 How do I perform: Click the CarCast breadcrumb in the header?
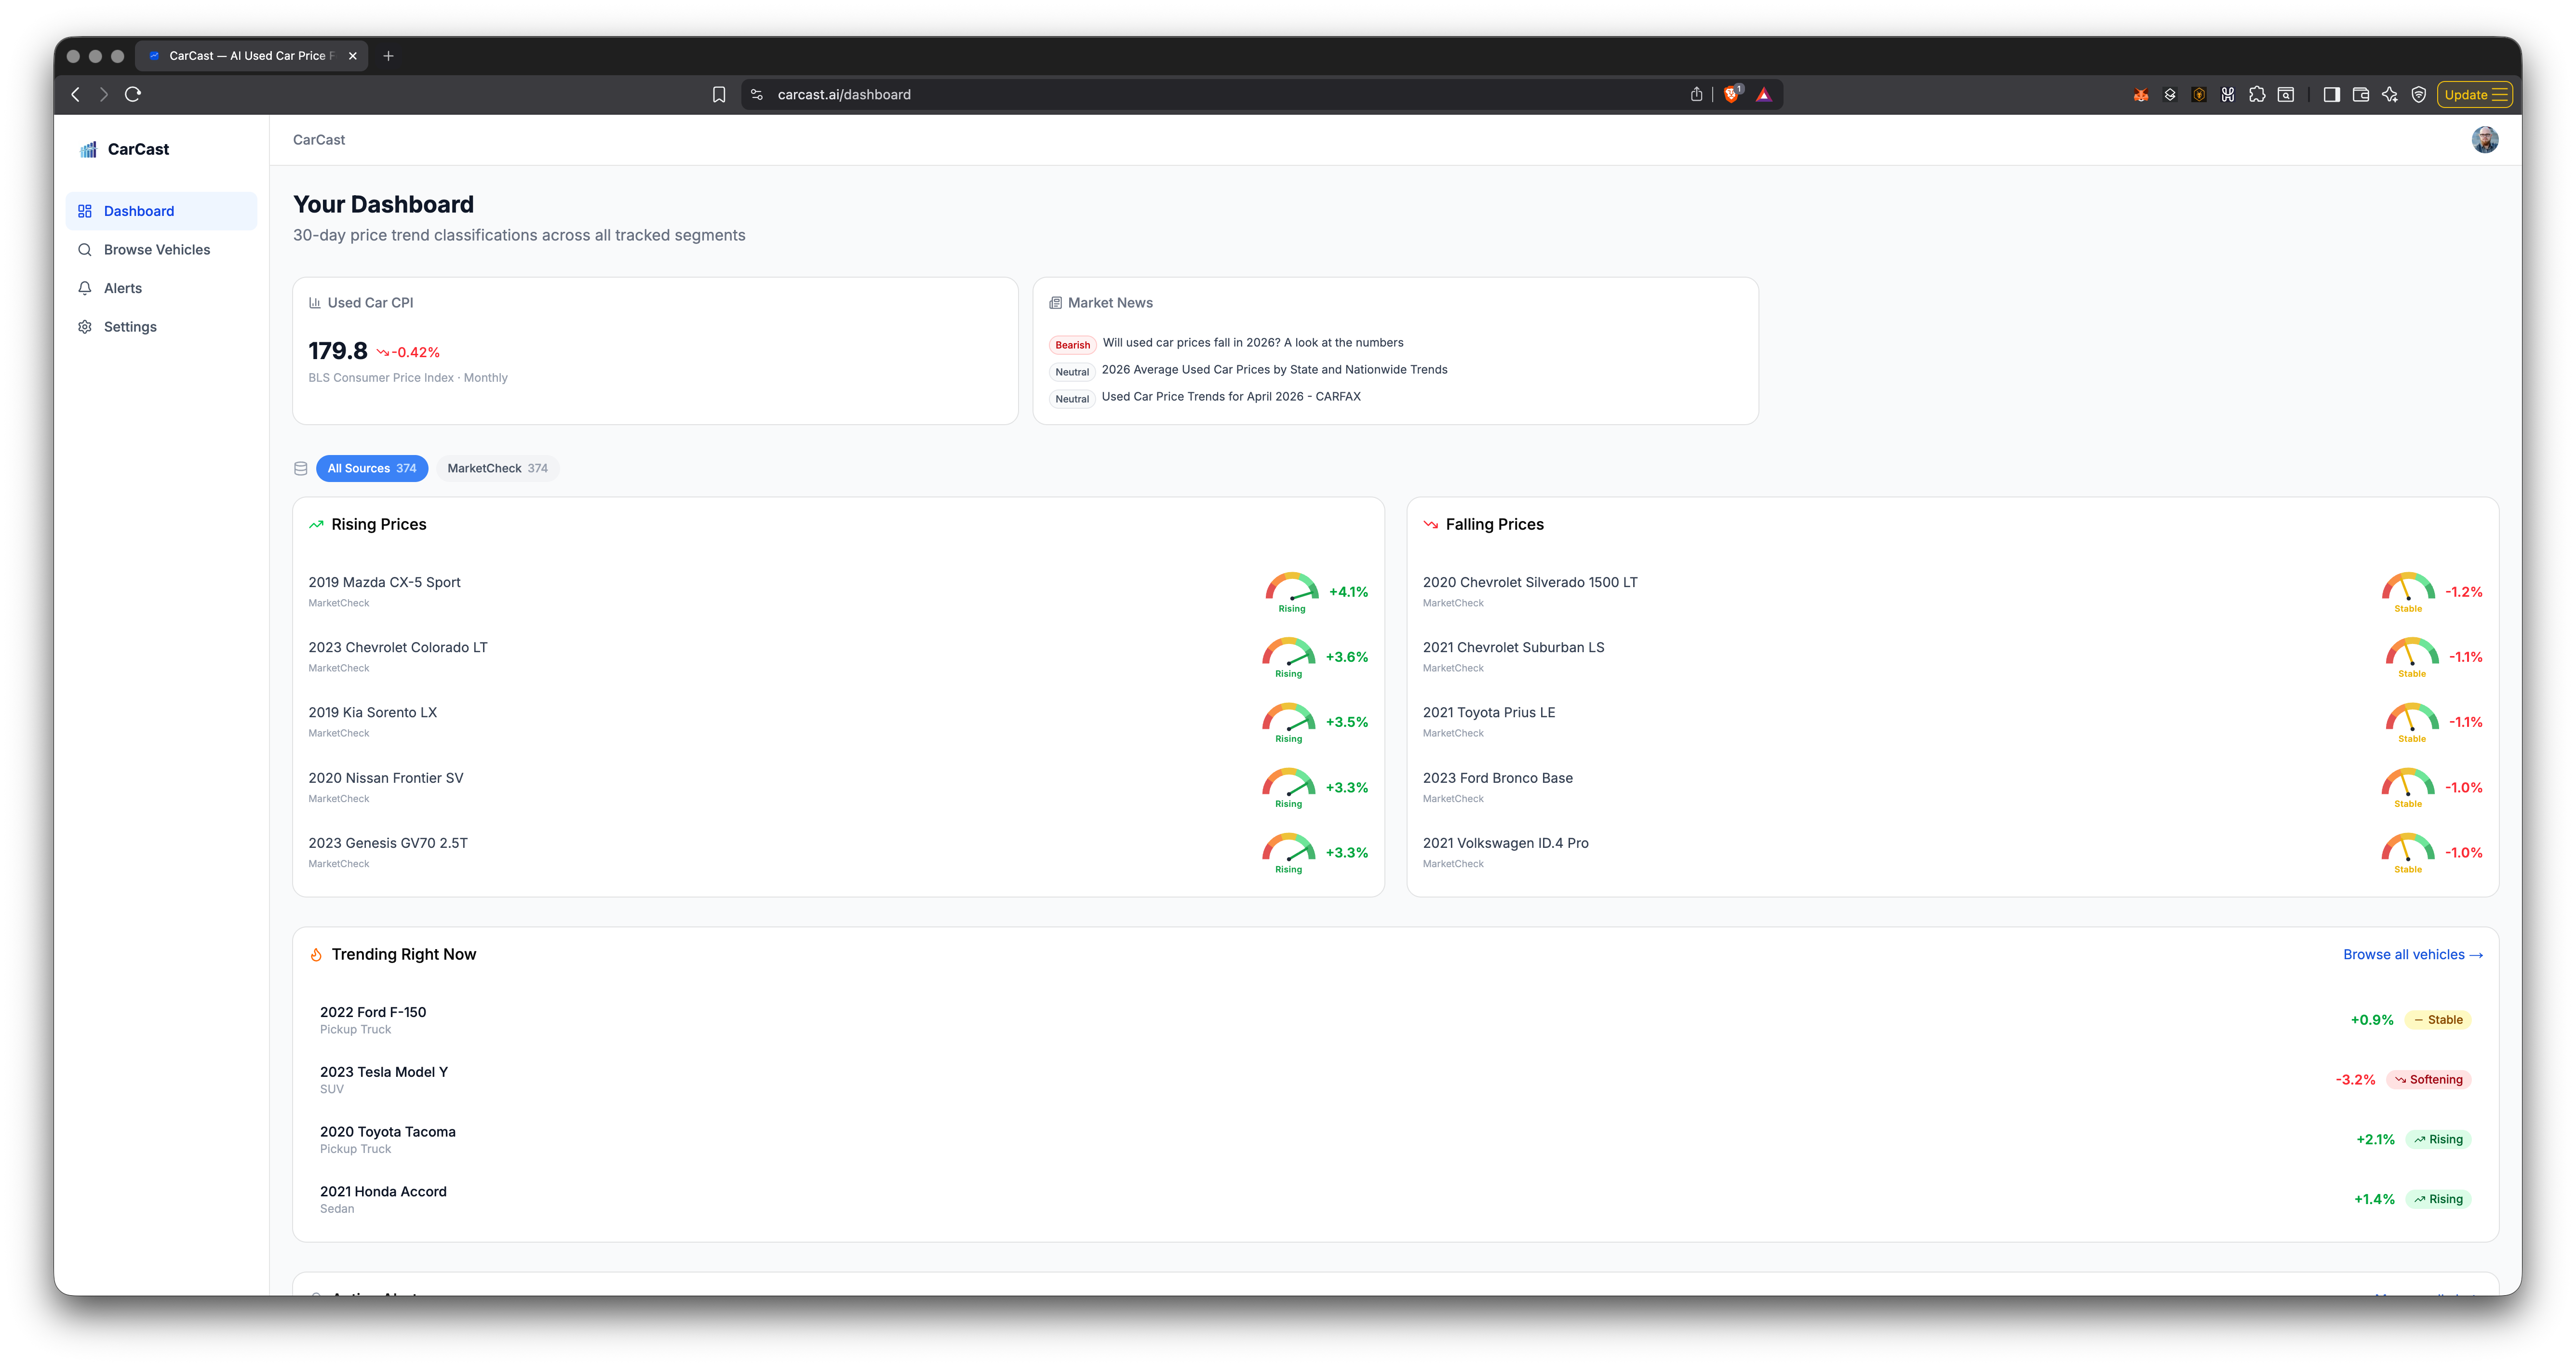point(319,140)
